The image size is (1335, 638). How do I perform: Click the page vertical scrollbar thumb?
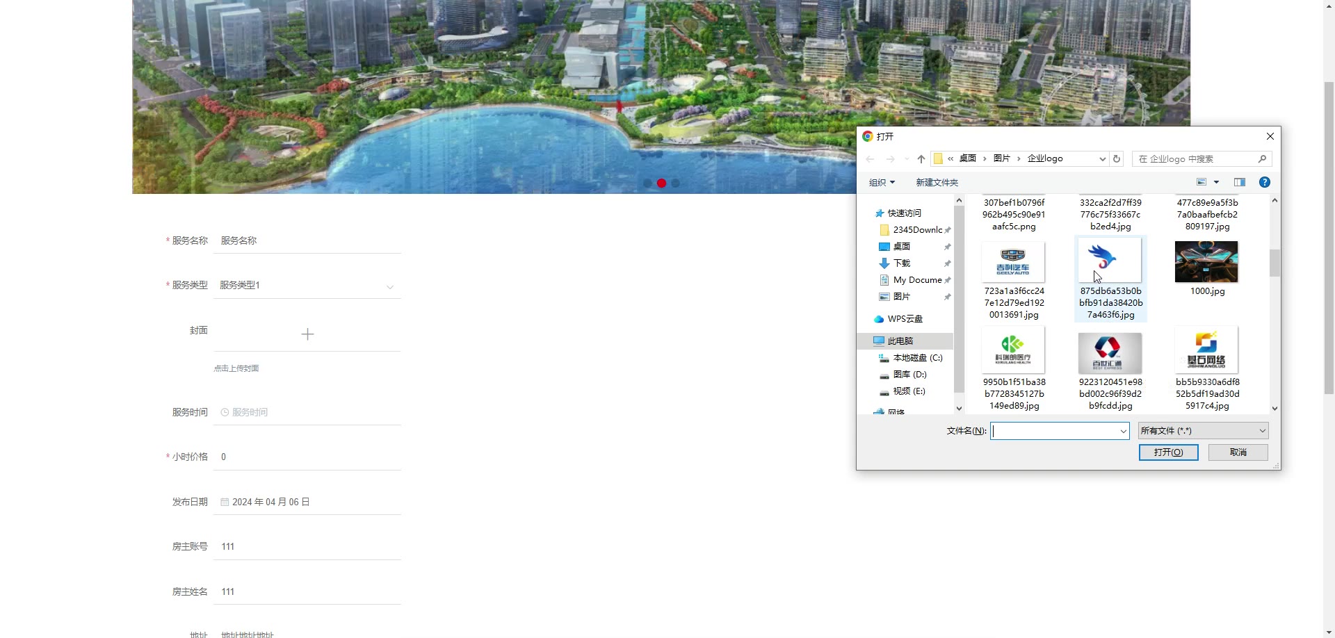[x=1329, y=238]
